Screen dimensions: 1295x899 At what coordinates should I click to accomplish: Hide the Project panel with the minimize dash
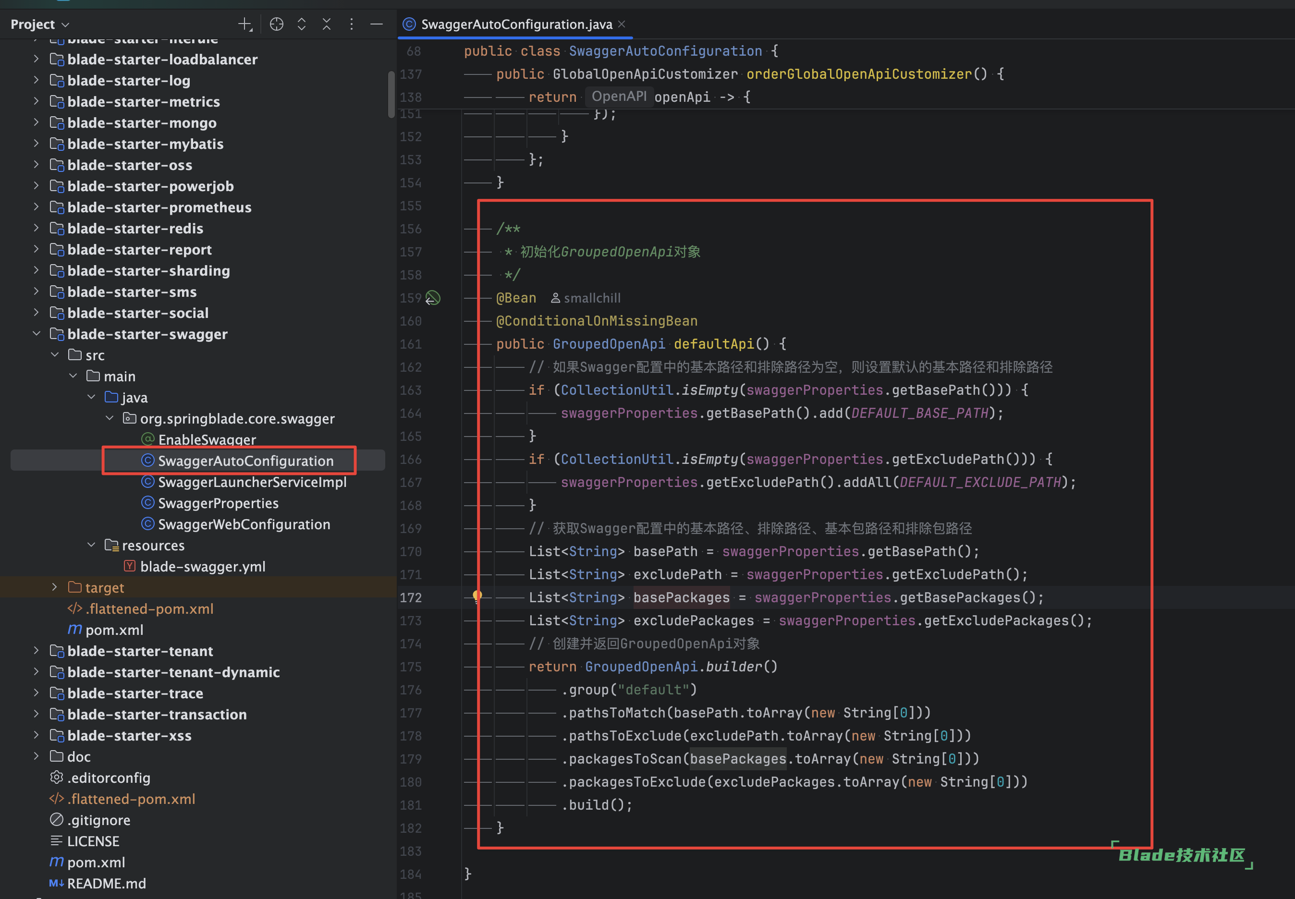[x=377, y=24]
